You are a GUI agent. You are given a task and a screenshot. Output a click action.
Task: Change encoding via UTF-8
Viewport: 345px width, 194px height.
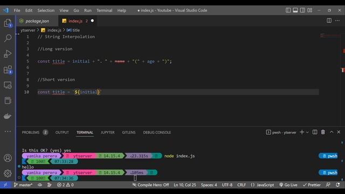click(x=227, y=185)
